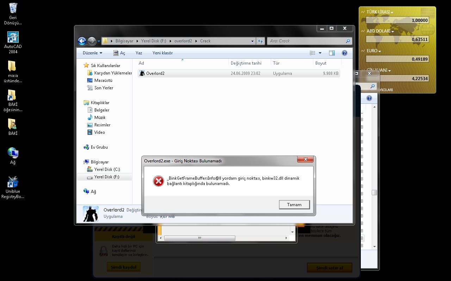Open the masa üstünde folder icon
The width and height of the screenshot is (451, 281).
pyautogui.click(x=13, y=72)
